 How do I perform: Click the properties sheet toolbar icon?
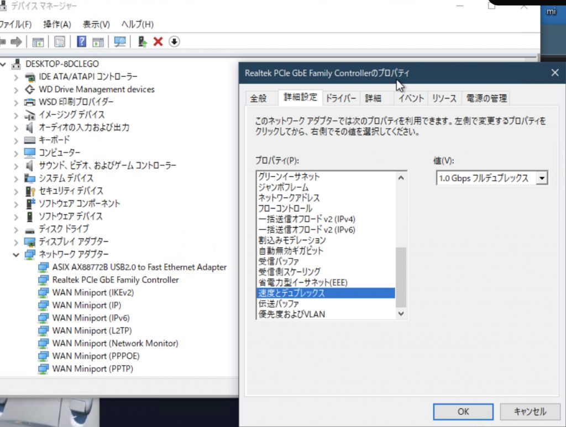coord(60,42)
